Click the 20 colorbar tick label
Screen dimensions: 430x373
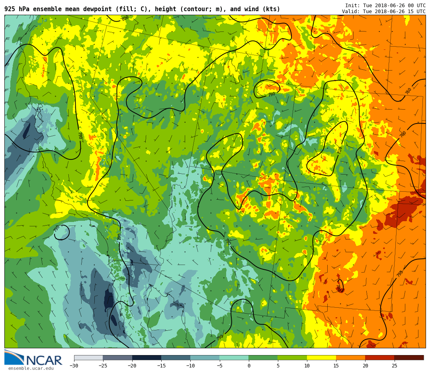tap(365, 365)
